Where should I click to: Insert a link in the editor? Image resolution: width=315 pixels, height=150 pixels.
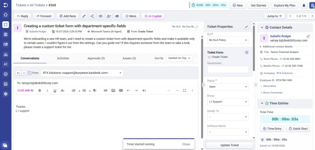[x=105, y=91]
